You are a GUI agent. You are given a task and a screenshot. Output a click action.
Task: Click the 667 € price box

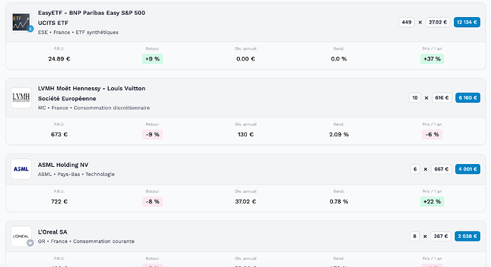(x=441, y=169)
